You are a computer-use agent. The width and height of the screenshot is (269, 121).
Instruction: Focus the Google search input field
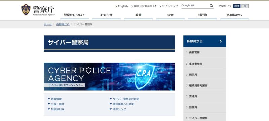pos(195,6)
